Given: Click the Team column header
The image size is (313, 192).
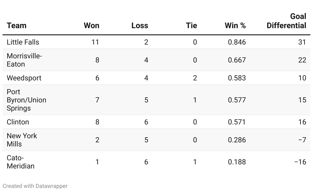Looking at the screenshot, I should (17, 26).
